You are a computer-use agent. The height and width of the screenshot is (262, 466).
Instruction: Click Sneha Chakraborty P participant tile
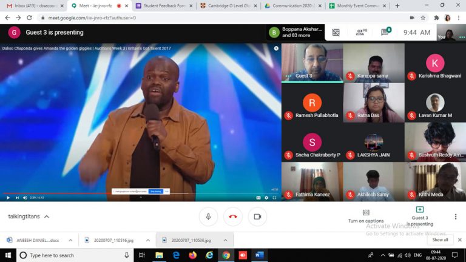(312, 142)
